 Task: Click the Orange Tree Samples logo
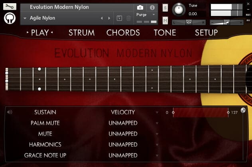tap(10, 18)
